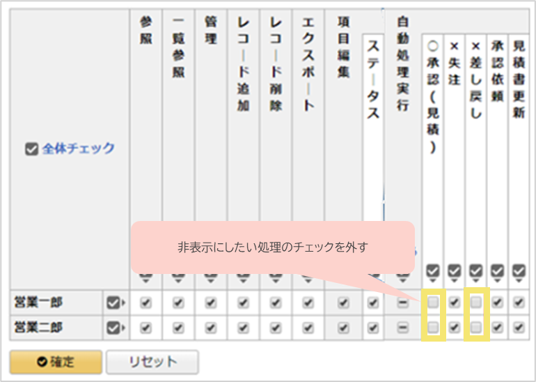Uncheck 一覧参照 for 営業一郎
Screen dimensions: 536x382
(178, 303)
